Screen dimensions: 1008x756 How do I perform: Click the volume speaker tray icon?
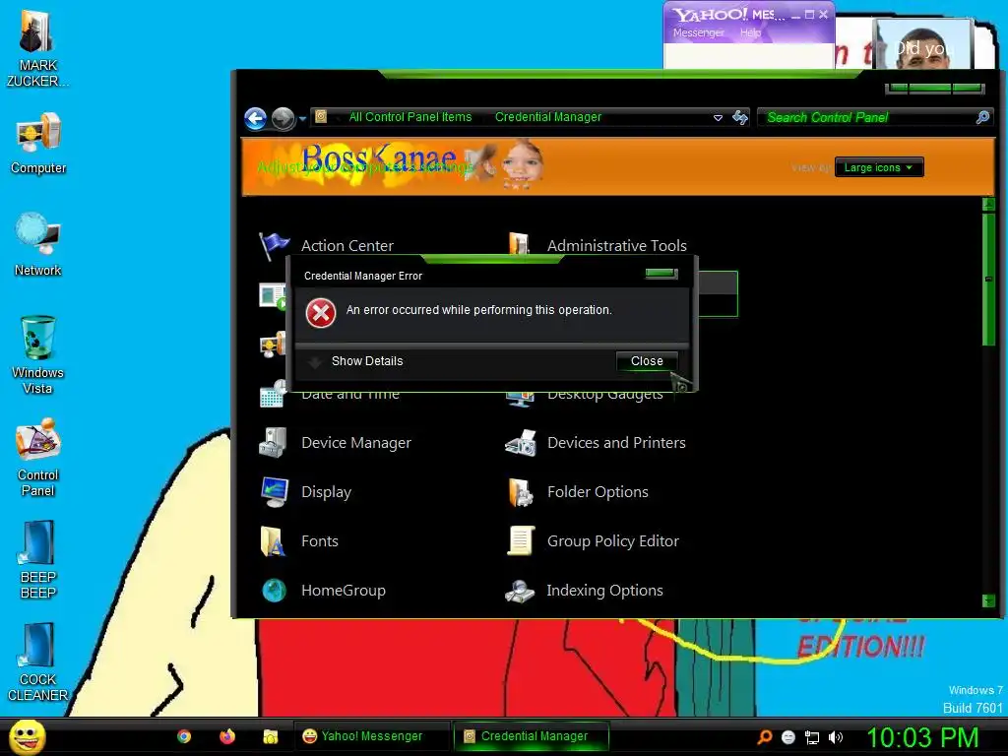(x=836, y=737)
